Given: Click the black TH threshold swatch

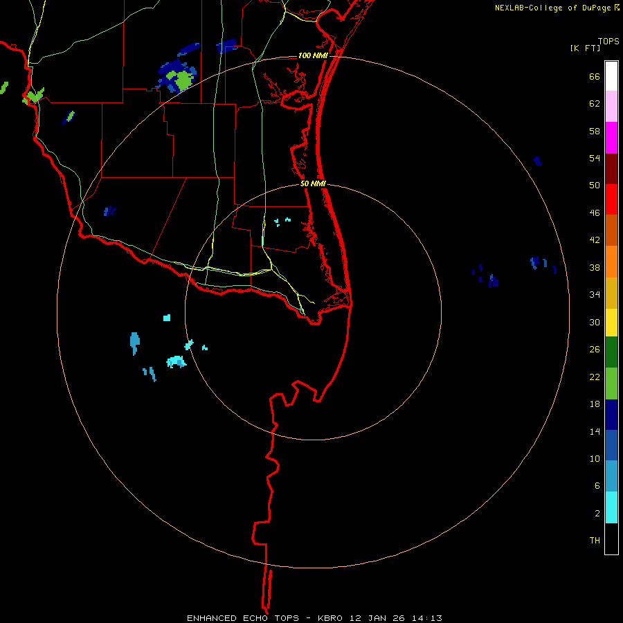Looking at the screenshot, I should pyautogui.click(x=611, y=539).
